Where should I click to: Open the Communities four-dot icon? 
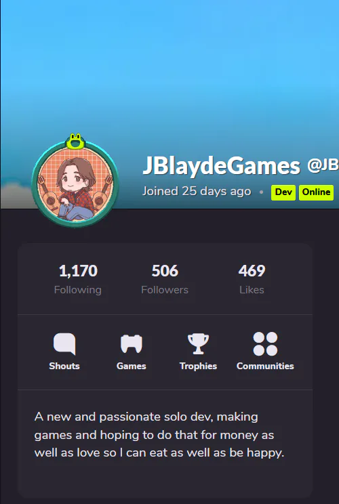click(265, 343)
